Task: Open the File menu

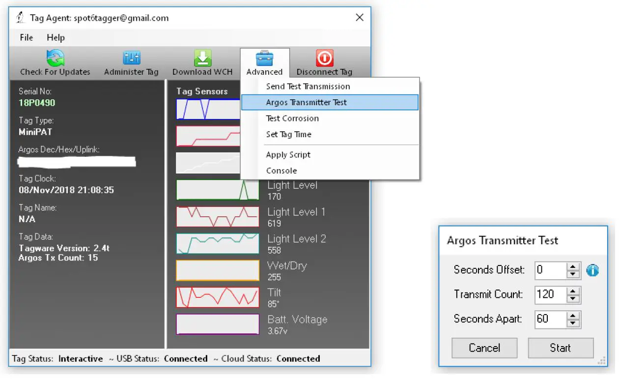Action: tap(27, 37)
